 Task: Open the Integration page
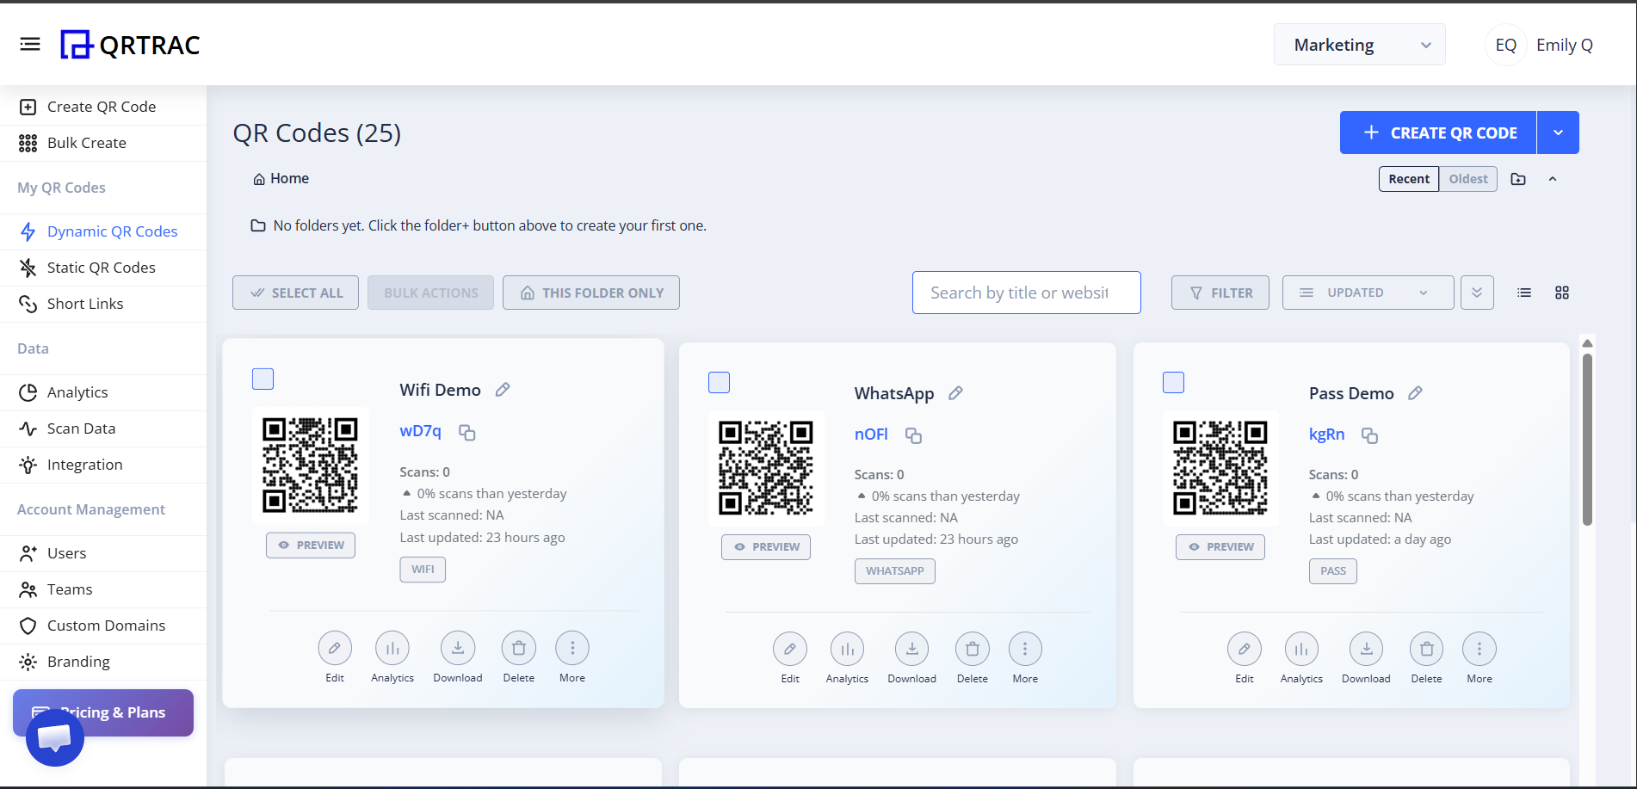pos(103,465)
